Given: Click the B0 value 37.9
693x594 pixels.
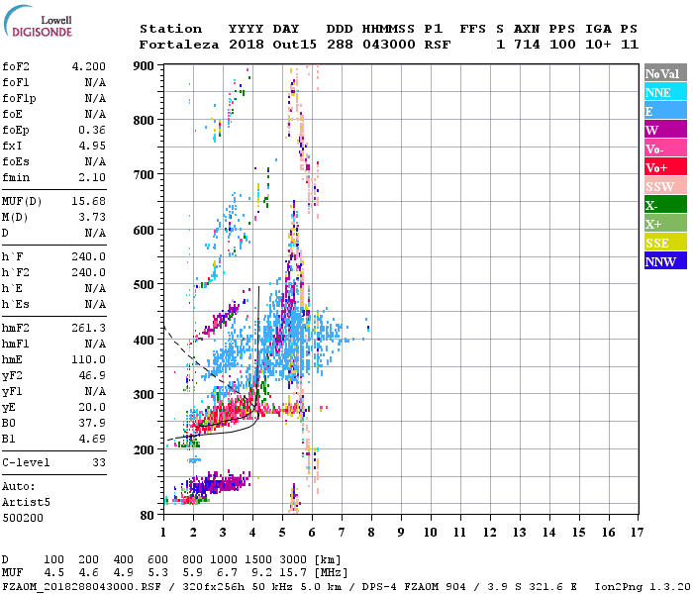Looking at the screenshot, I should [x=92, y=423].
